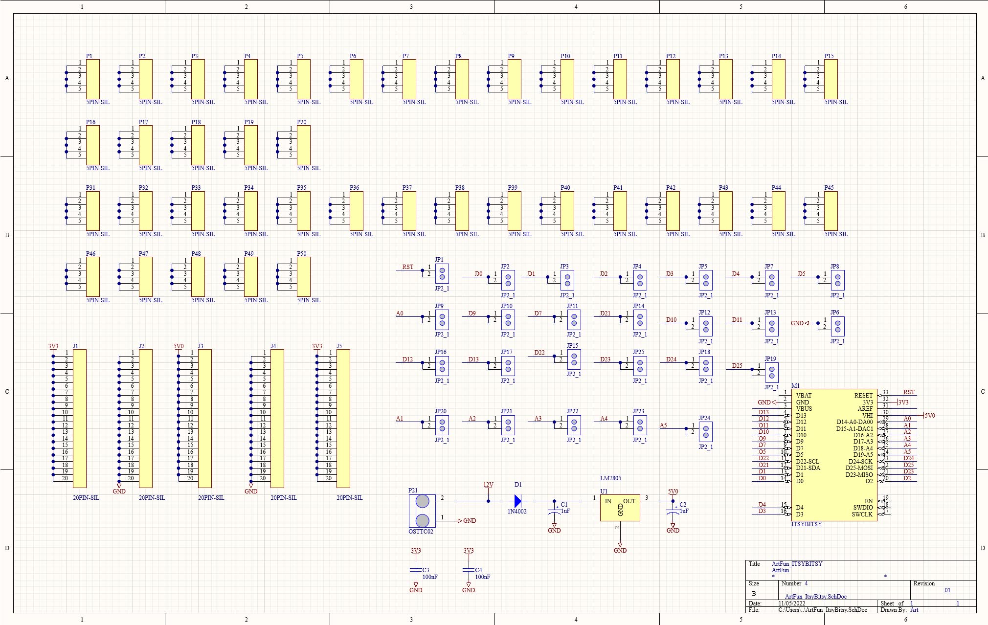The height and width of the screenshot is (625, 988).
Task: Select the OSTTC02 terminal block P21
Action: tap(422, 511)
